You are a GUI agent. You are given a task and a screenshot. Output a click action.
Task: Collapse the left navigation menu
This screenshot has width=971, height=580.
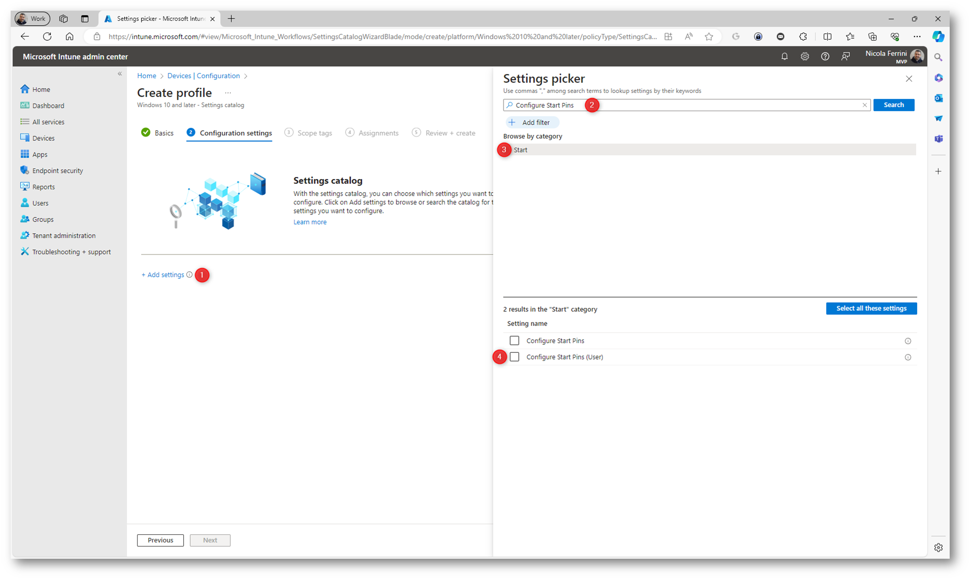coord(120,74)
